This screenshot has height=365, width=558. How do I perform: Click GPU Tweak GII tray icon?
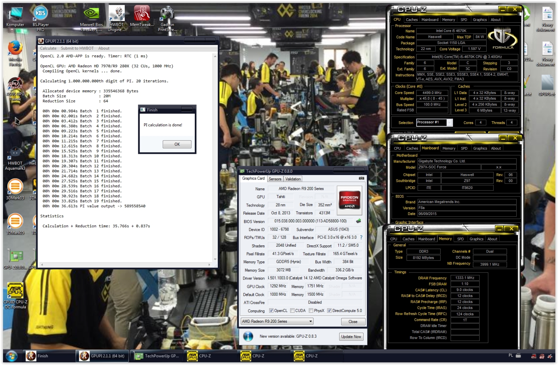point(542,356)
